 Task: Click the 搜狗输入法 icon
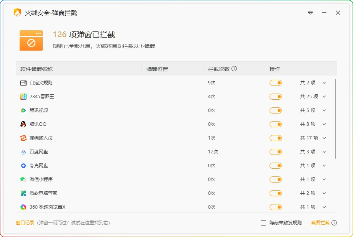[23, 138]
